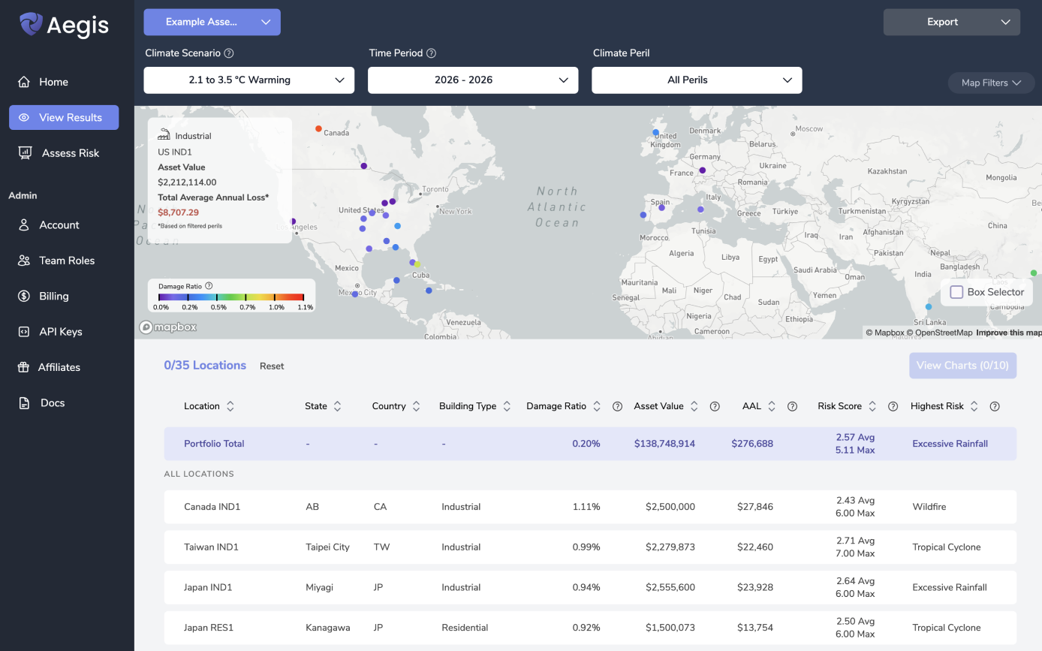Screen dimensions: 1042x651
Task: Click the Highest Risk column help icon
Action: point(995,406)
